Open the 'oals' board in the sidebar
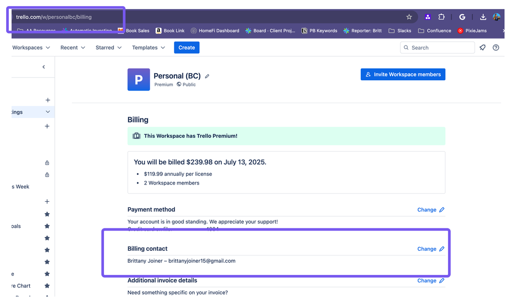 point(16,226)
